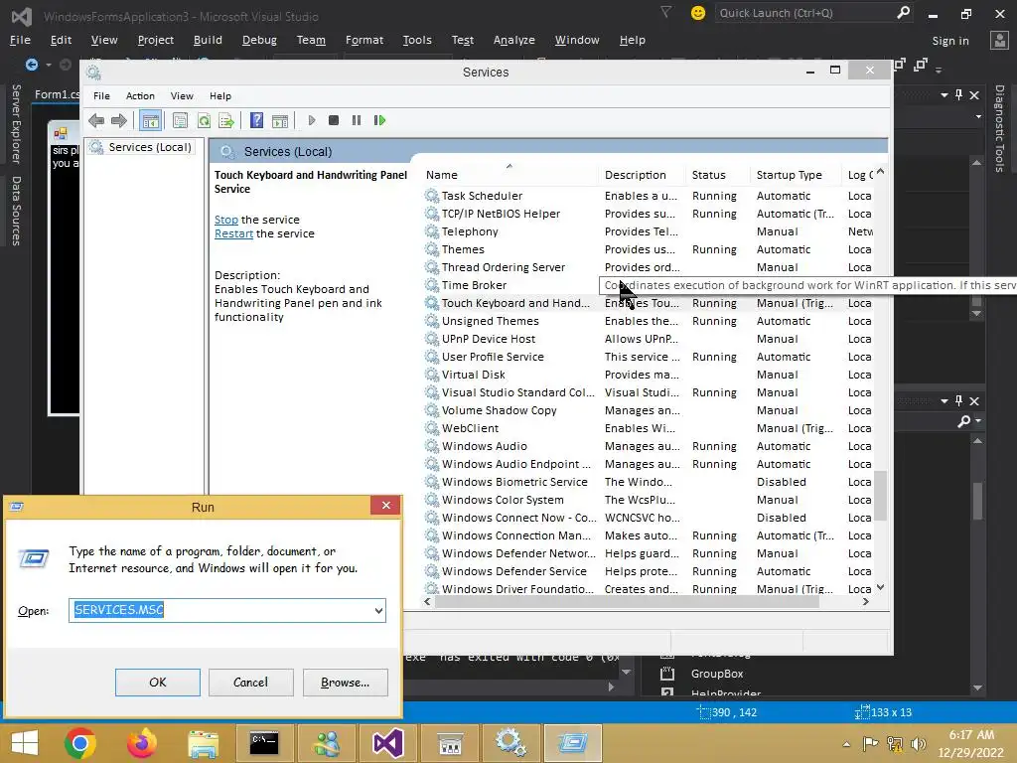The width and height of the screenshot is (1017, 763).
Task: Open Firefox from the taskbar
Action: (x=141, y=743)
